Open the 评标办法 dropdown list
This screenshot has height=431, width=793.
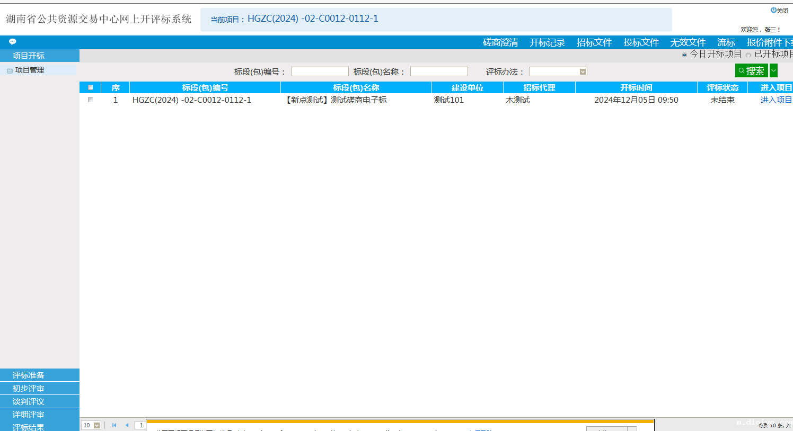[x=583, y=71]
